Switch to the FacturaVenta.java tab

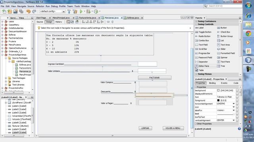[x=87, y=18]
